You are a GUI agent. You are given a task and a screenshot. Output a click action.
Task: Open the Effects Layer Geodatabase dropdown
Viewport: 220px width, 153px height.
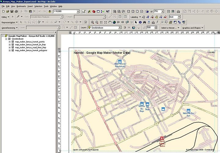click(120, 28)
